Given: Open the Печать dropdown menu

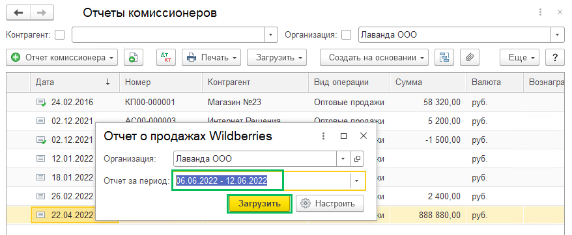Looking at the screenshot, I should point(212,58).
